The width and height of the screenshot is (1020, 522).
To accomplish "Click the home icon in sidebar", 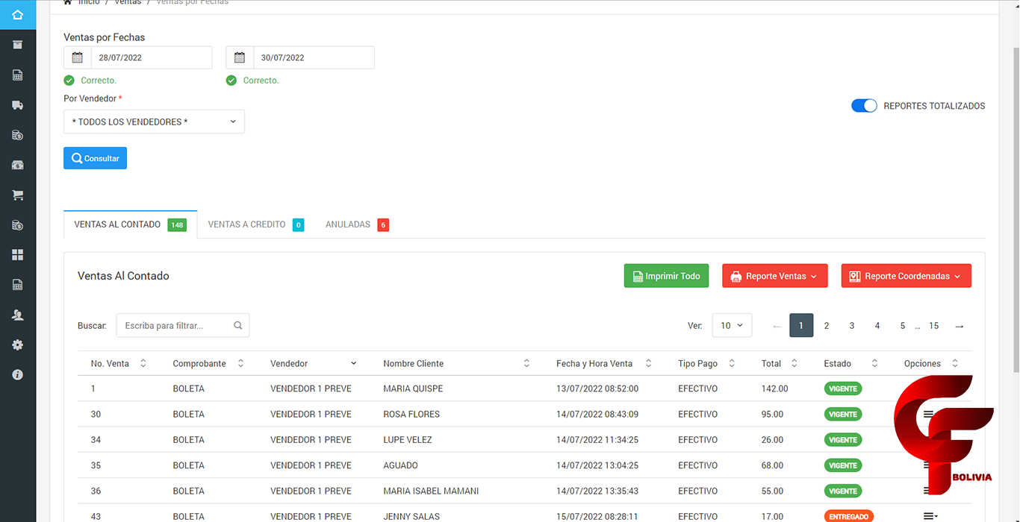I will coord(18,15).
